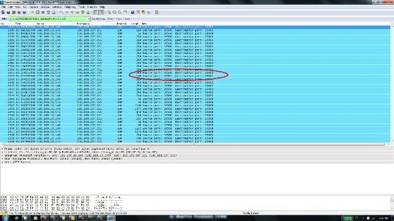This screenshot has width=394, height=221.
Task: Edit display filters toolbar icon
Action: pyautogui.click(x=138, y=12)
